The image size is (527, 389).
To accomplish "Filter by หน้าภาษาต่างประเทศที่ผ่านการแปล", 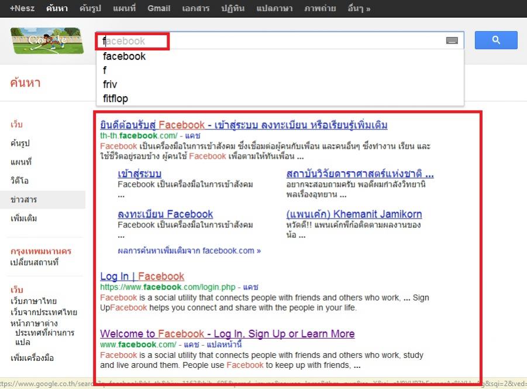I will tap(42, 333).
